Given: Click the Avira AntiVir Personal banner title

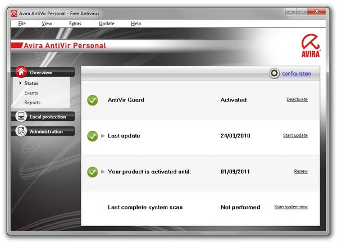Looking at the screenshot, I should tap(65, 45).
